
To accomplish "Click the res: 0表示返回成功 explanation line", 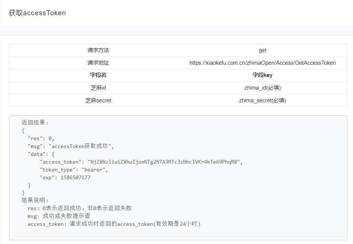I will point(80,208).
